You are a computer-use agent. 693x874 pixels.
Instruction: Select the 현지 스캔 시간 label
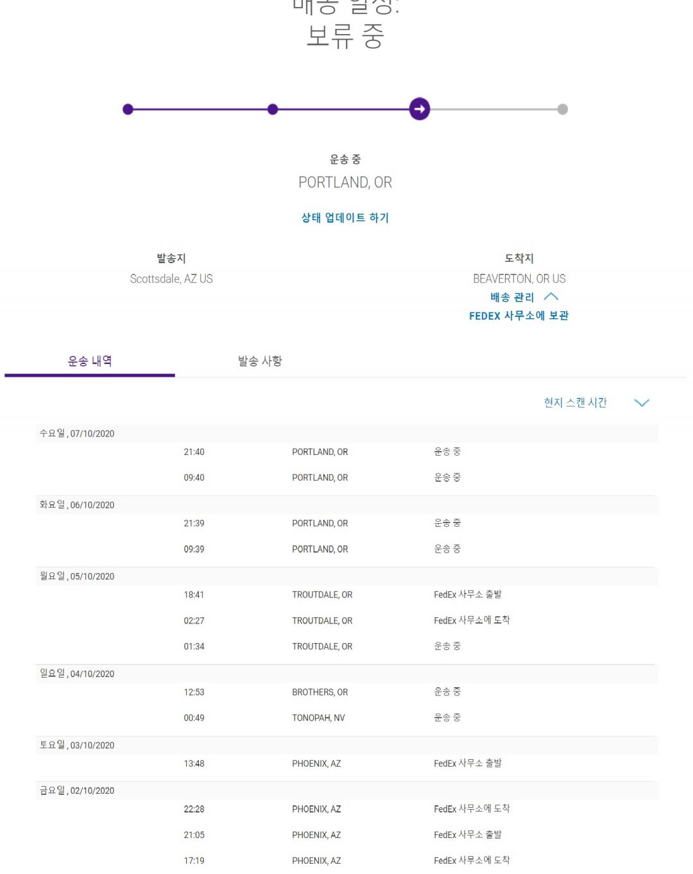pyautogui.click(x=575, y=402)
